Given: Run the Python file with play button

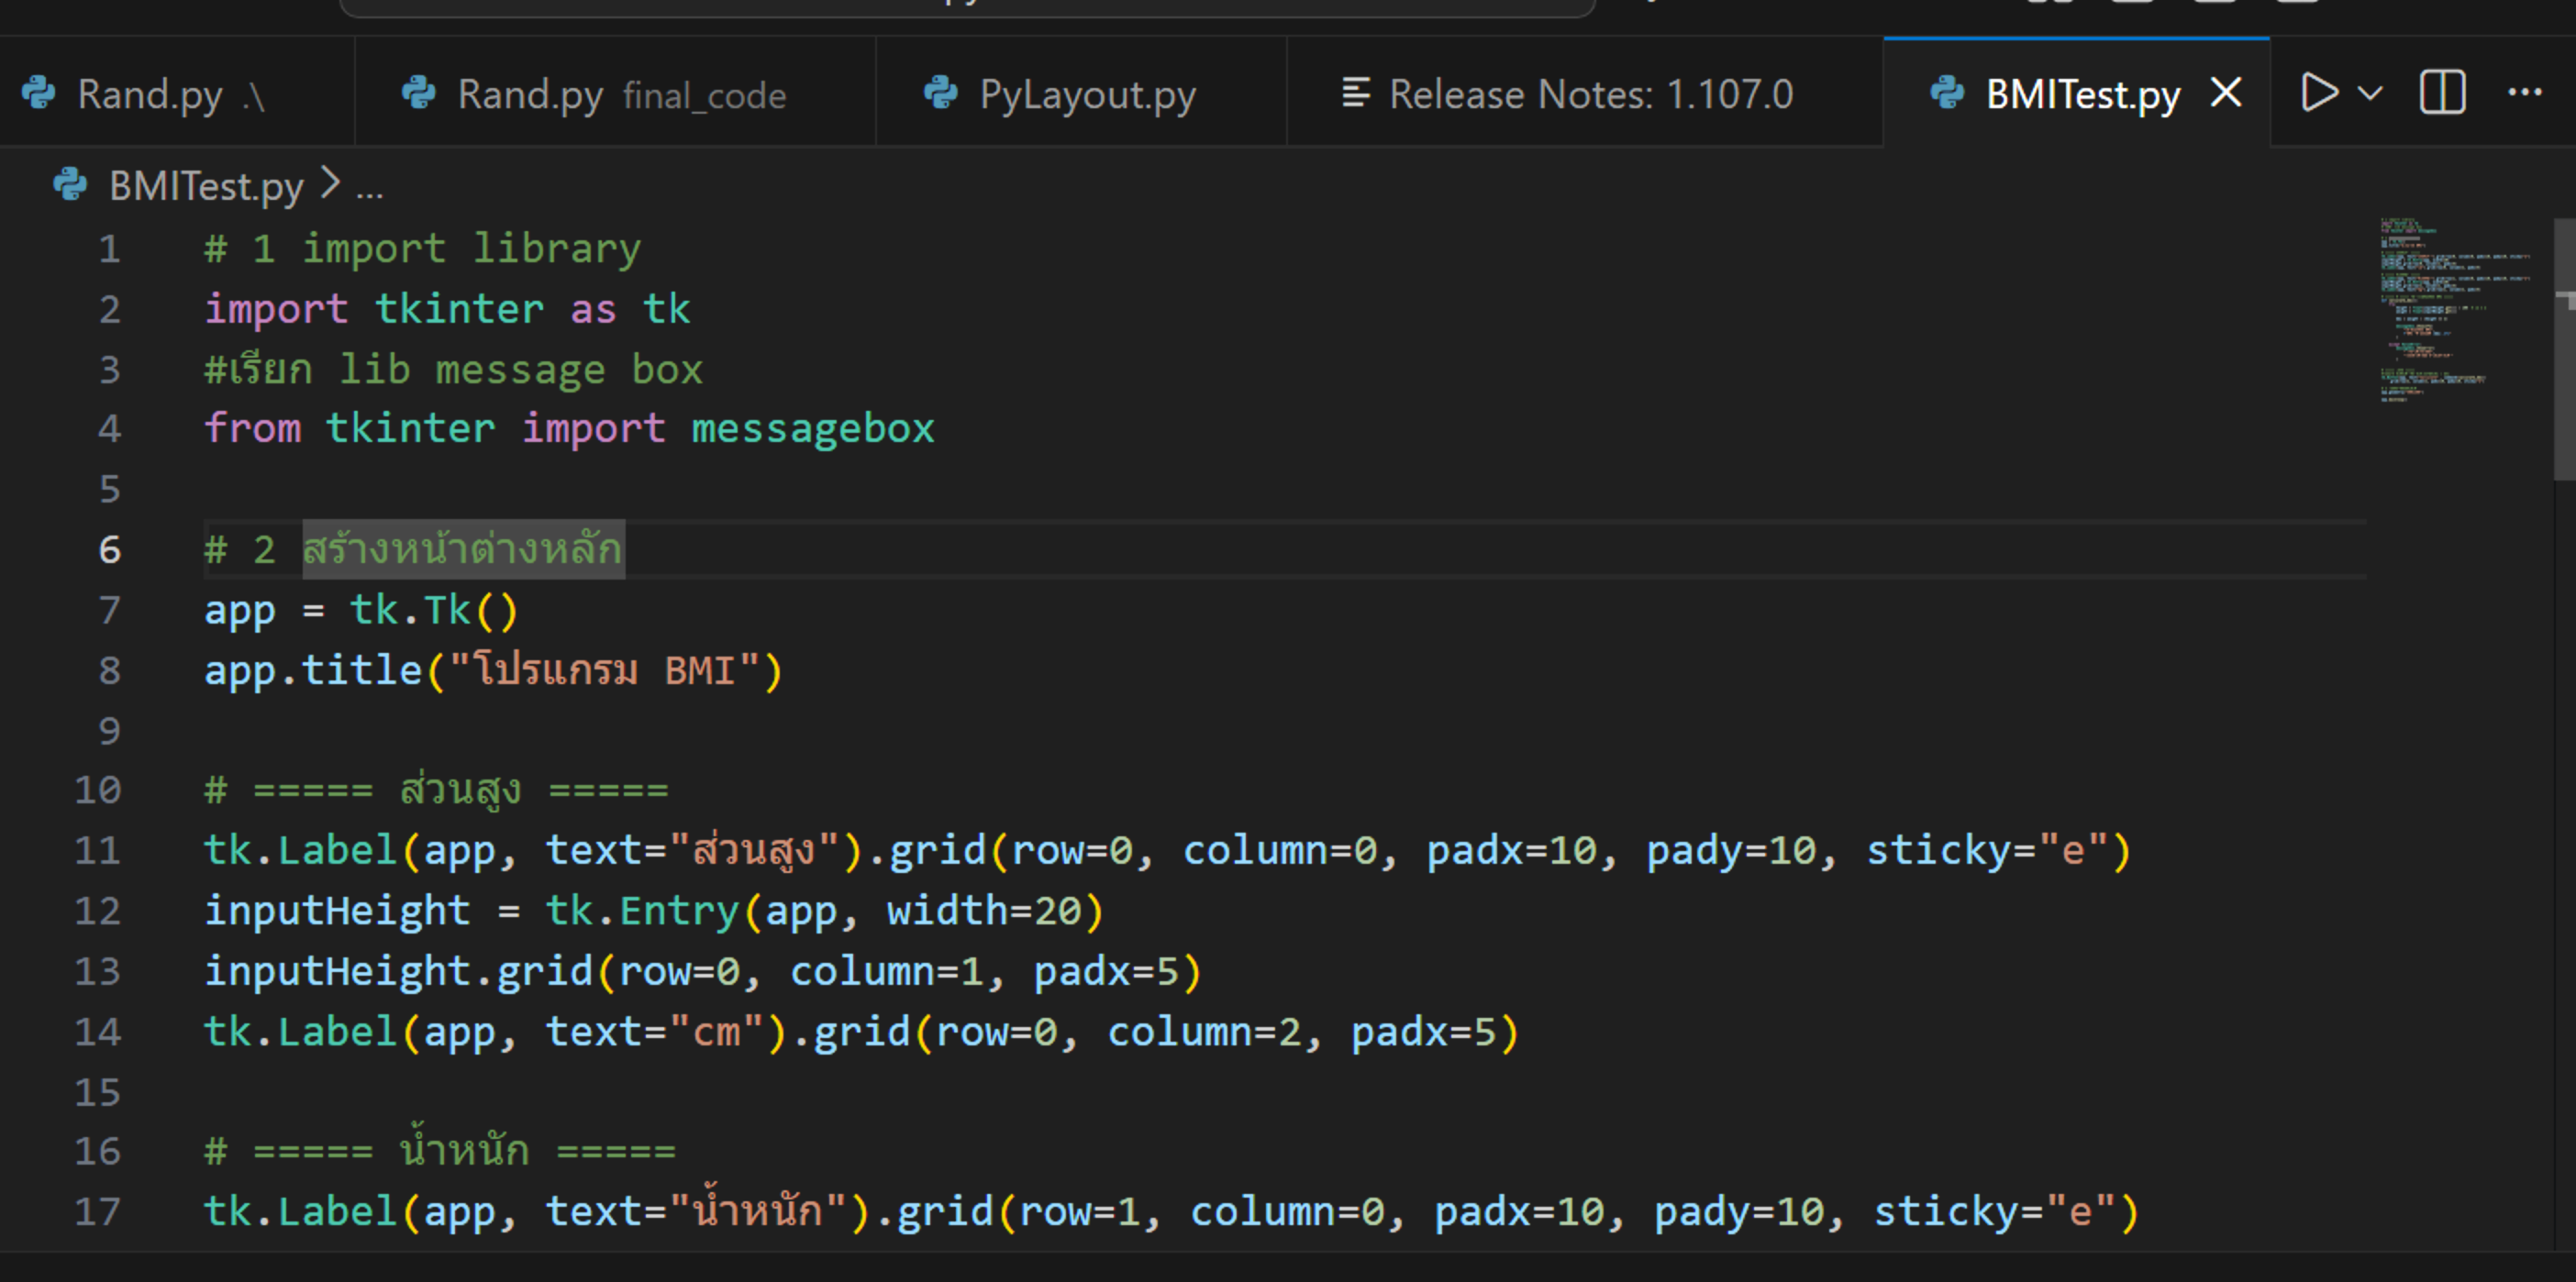Looking at the screenshot, I should click(2318, 93).
